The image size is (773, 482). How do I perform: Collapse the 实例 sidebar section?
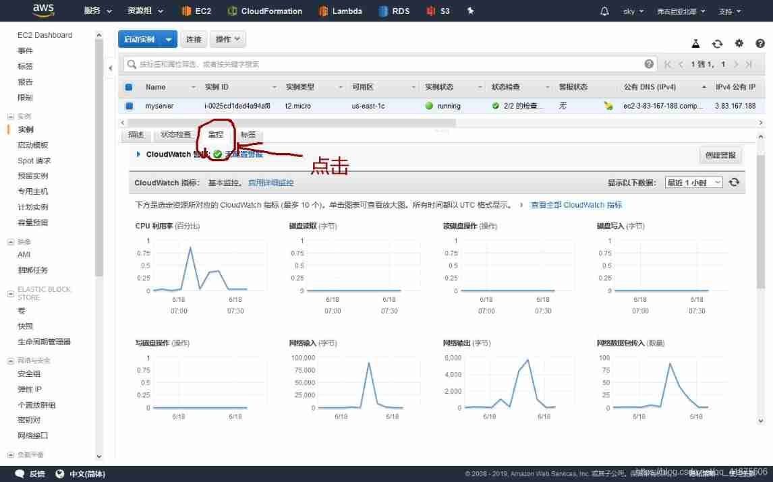click(11, 117)
